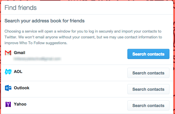The width and height of the screenshot is (175, 114).
Task: Click the Search your address book heading
Action: coord(44,21)
